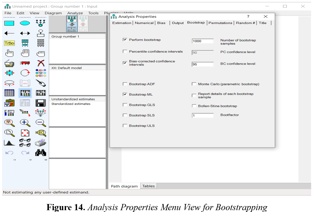Switch to the Numerical tab
Image resolution: width=314 pixels, height=212 pixels.
pos(144,23)
